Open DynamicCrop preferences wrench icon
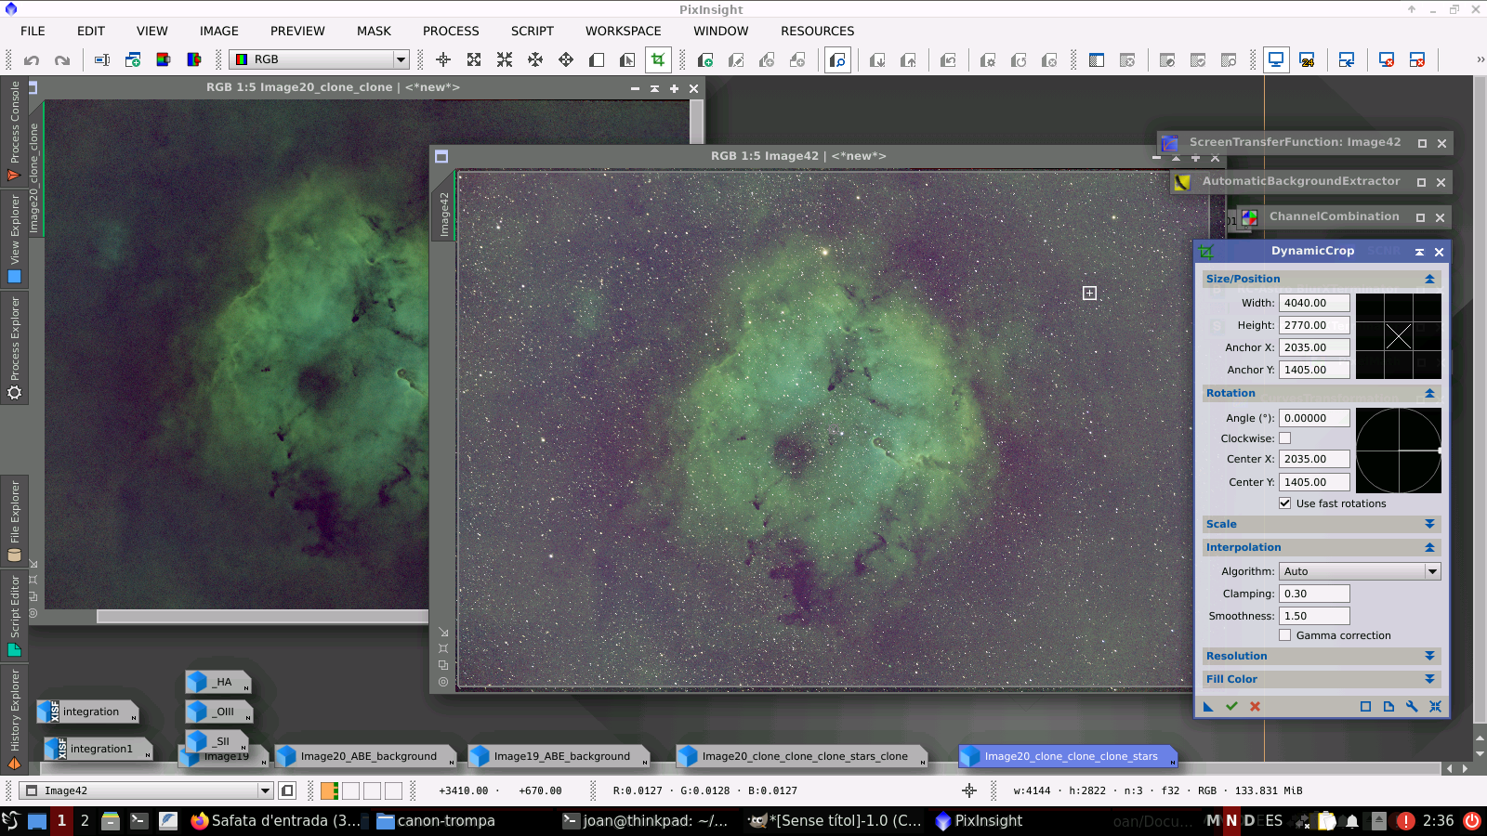 (1412, 707)
